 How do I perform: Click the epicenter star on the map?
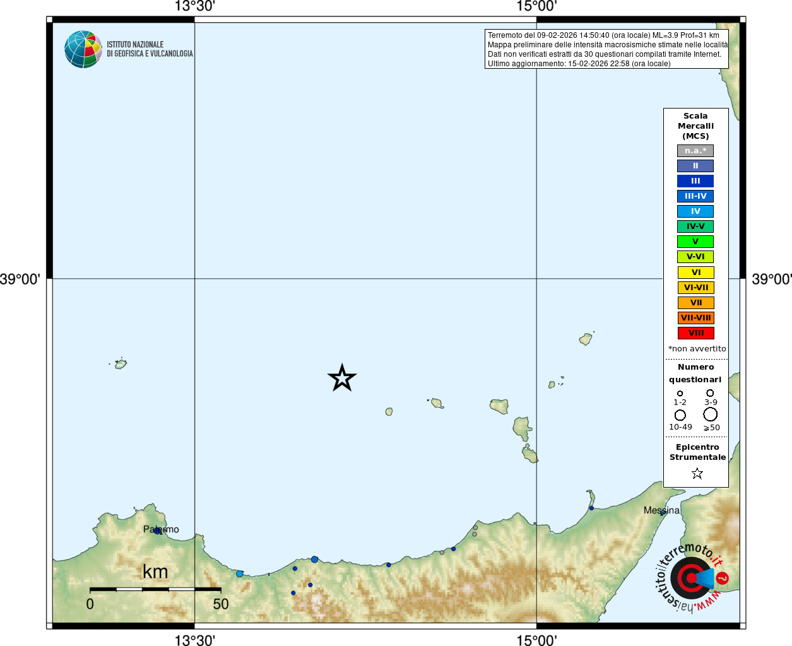tap(342, 378)
